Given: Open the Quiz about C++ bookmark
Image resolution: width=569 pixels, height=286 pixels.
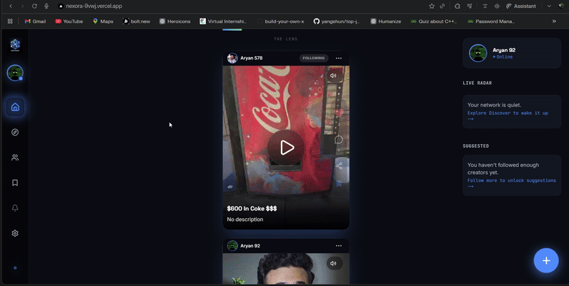Looking at the screenshot, I should (434, 21).
